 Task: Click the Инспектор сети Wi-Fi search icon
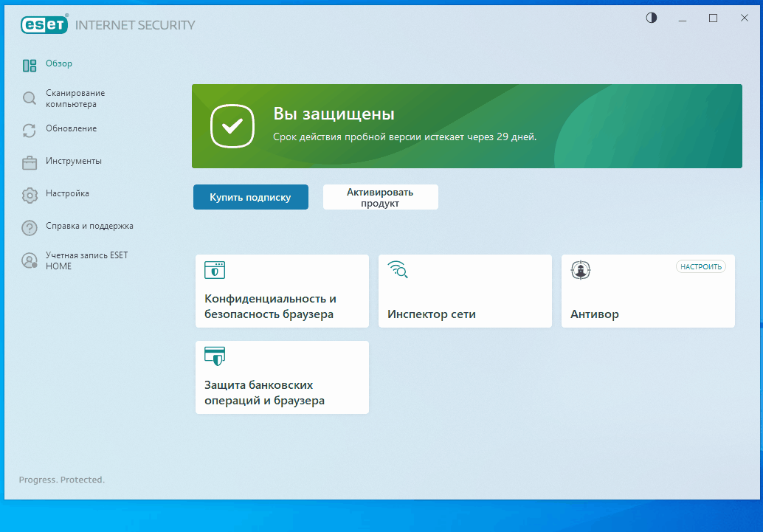pos(398,269)
